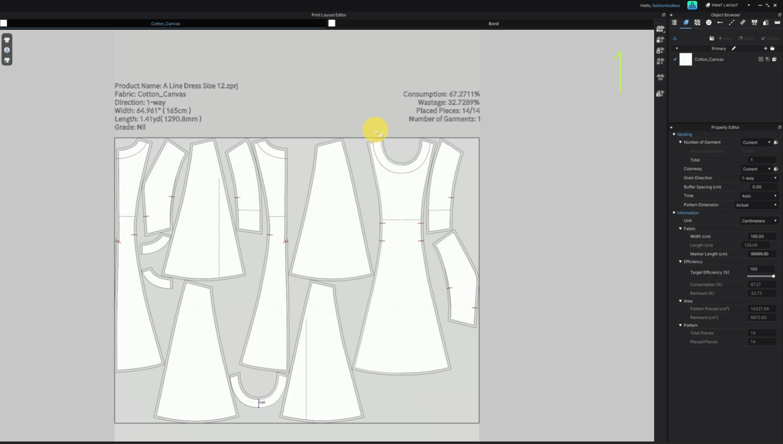Switch to the Bond layout tab
The image size is (783, 444).
tap(494, 24)
